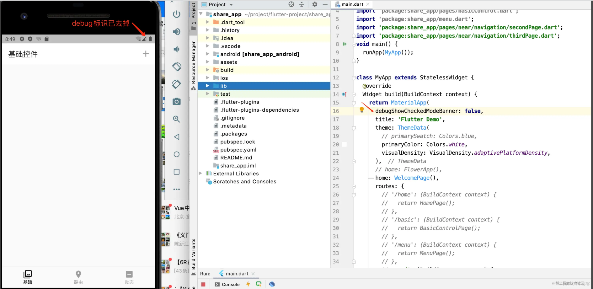Viewport: 593px width, 289px height.
Task: Select pubspec.lock file
Action: point(238,142)
